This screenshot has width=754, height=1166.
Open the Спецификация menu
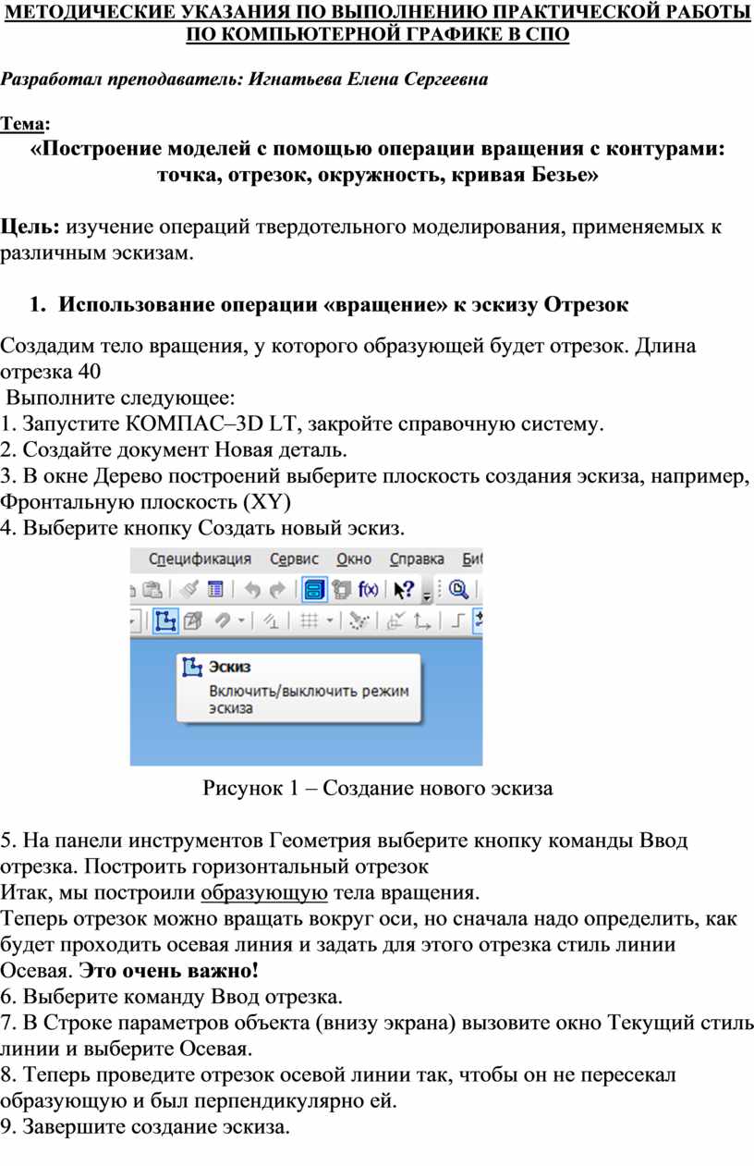[x=201, y=559]
